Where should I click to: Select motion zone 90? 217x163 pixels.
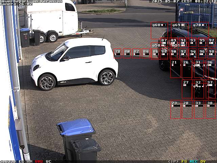174,53
